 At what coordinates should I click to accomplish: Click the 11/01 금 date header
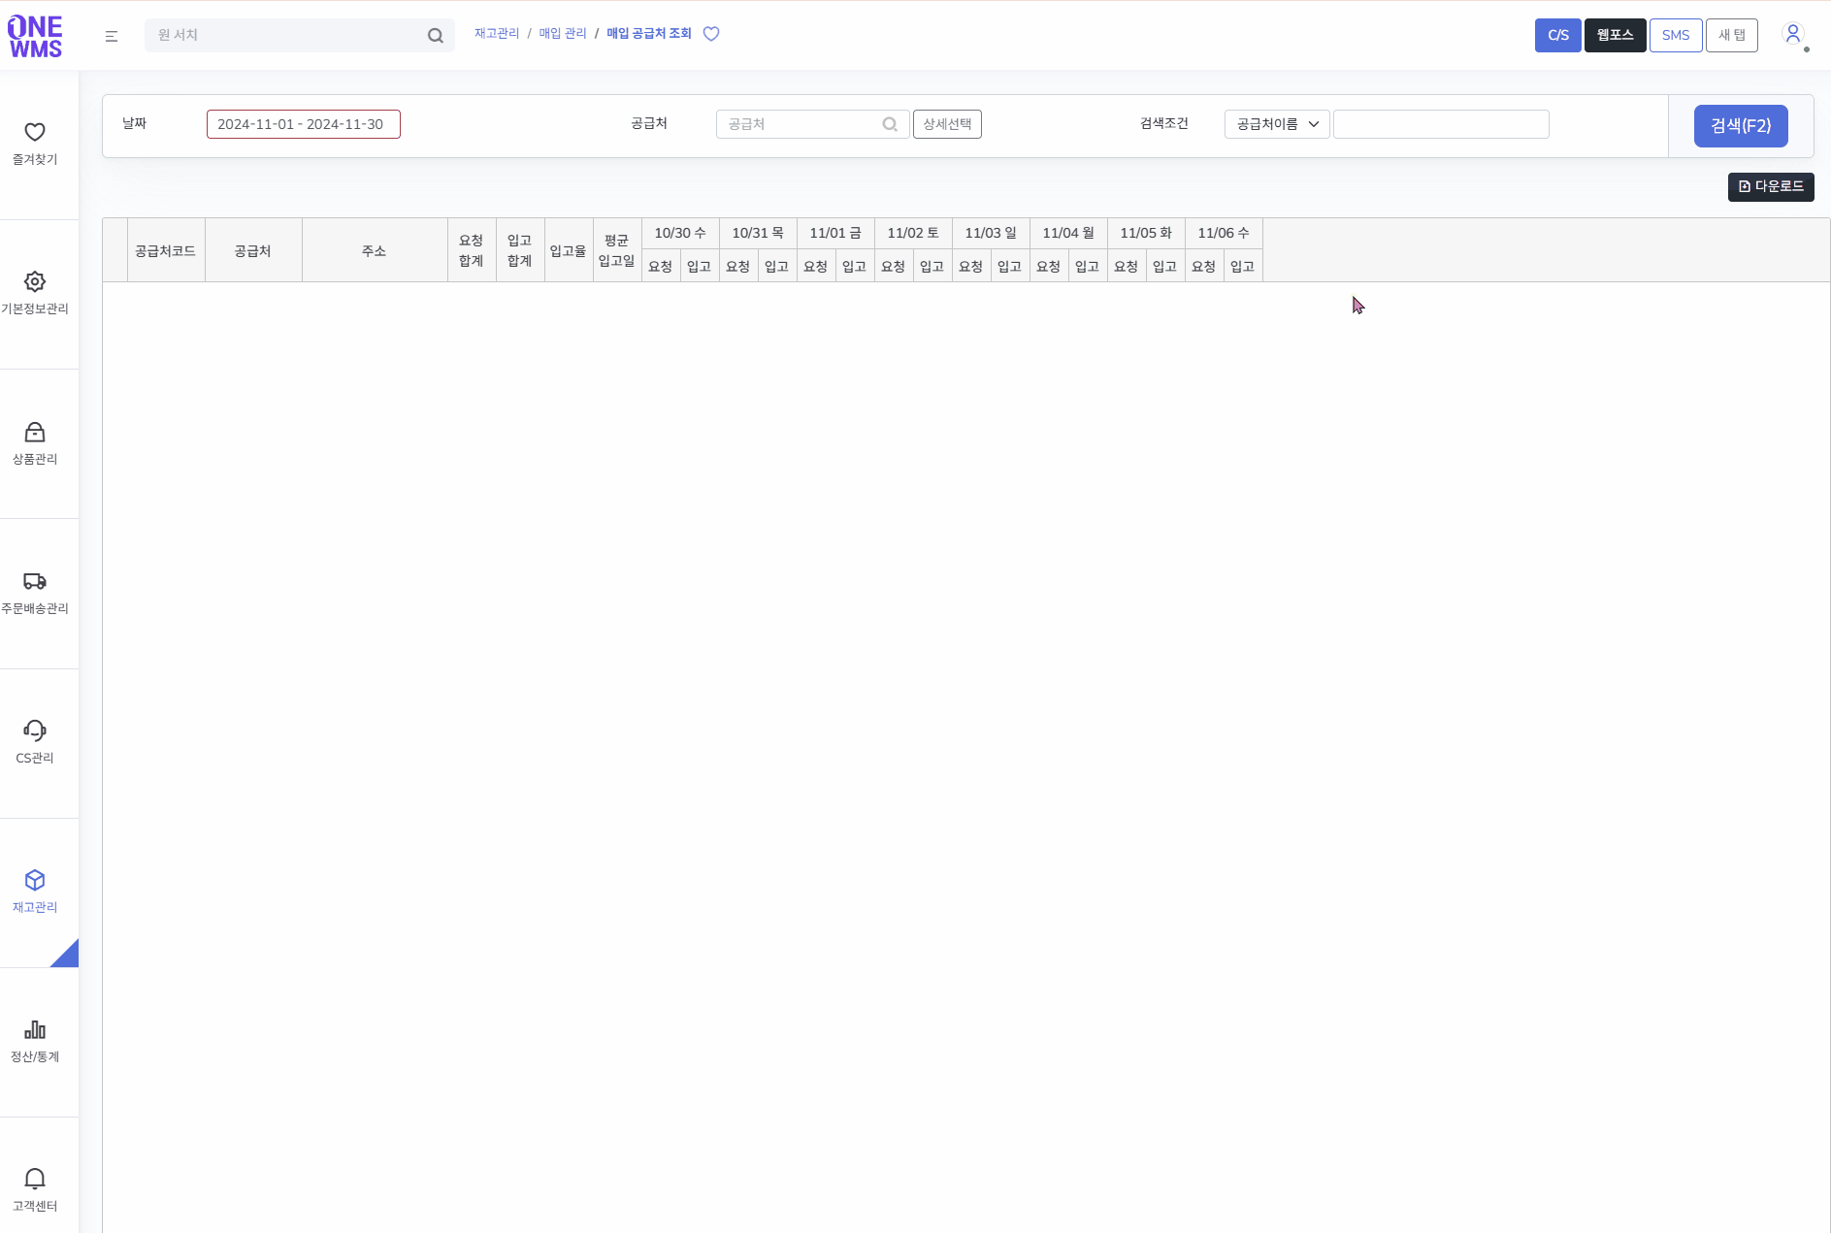(x=835, y=233)
